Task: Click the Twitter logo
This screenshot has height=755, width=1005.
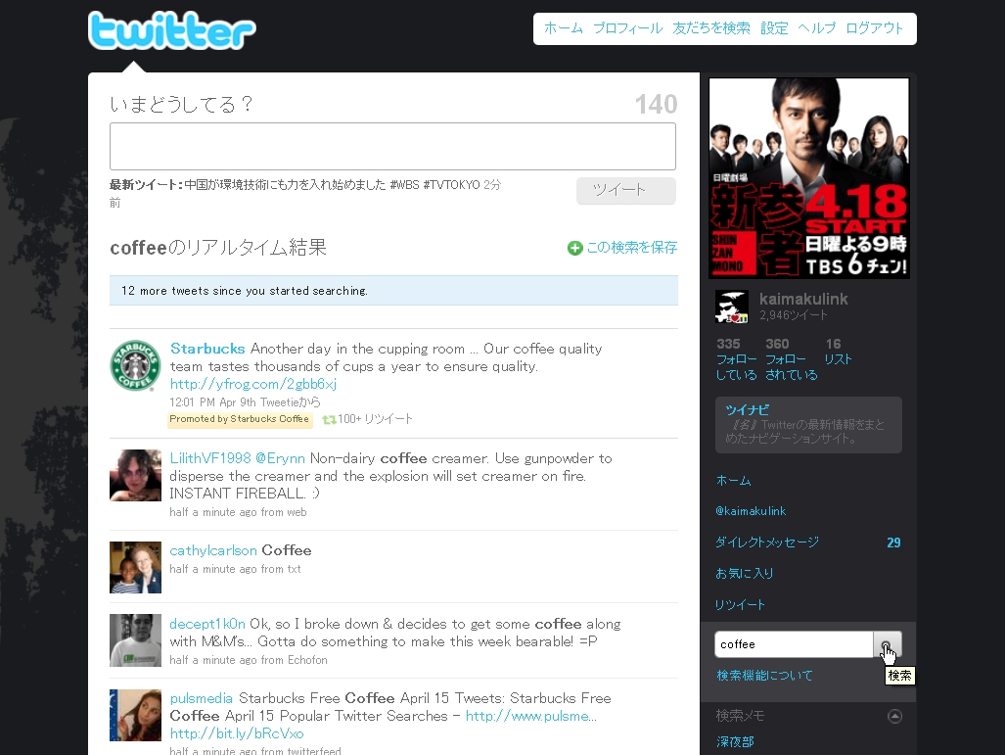Action: 172,30
